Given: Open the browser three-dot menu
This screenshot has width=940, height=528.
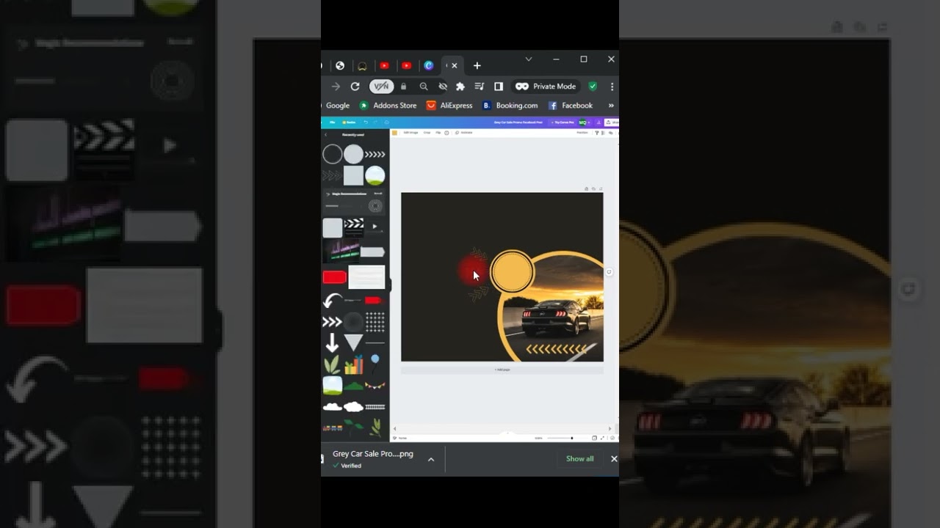Looking at the screenshot, I should (x=612, y=87).
